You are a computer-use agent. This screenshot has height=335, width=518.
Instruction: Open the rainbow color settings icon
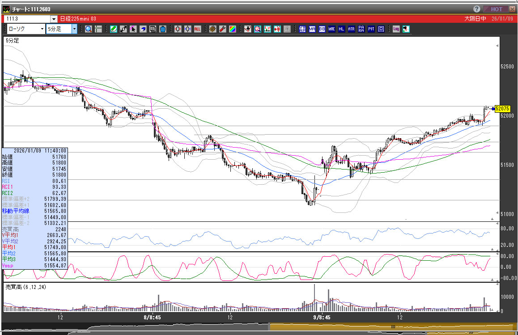[x=232, y=29]
